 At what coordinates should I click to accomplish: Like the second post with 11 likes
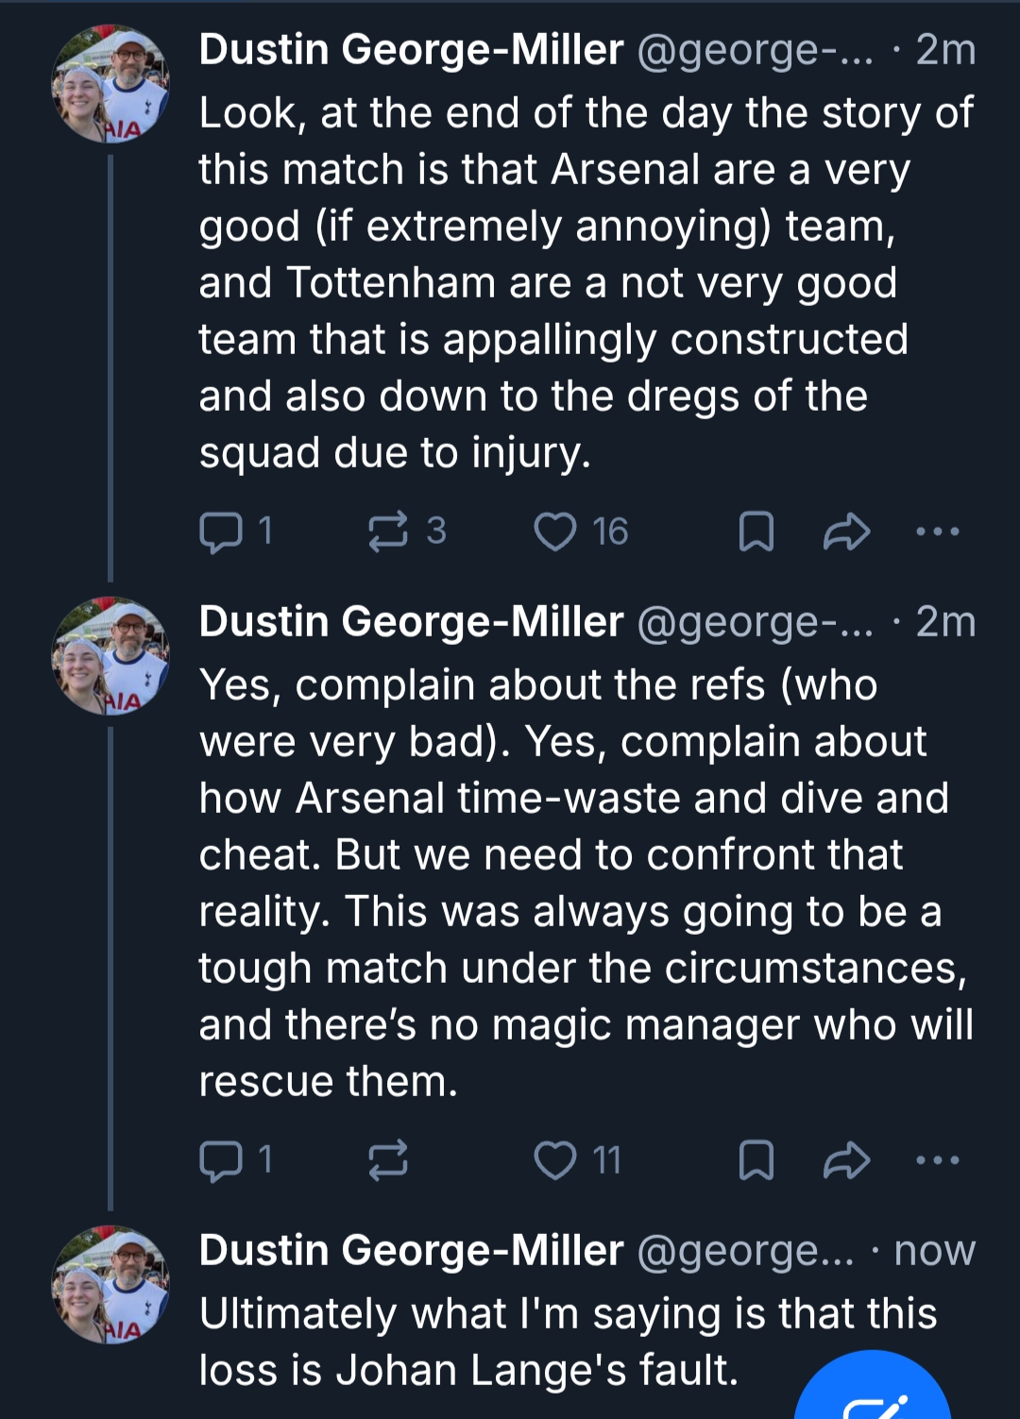pos(555,1160)
